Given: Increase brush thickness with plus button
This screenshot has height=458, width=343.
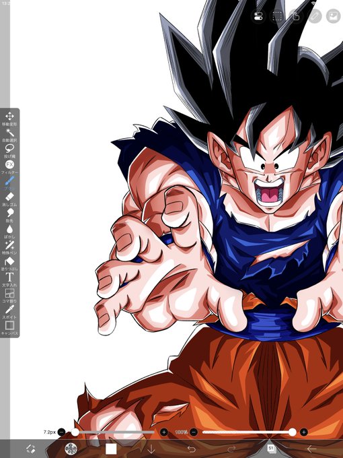Looking at the screenshot, I should click(x=164, y=432).
